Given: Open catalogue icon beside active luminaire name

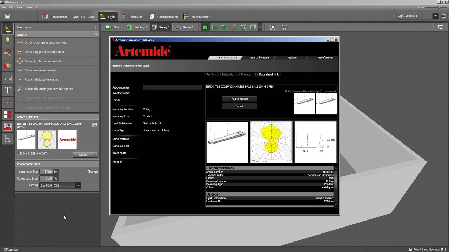Looking at the screenshot, I should point(94,125).
